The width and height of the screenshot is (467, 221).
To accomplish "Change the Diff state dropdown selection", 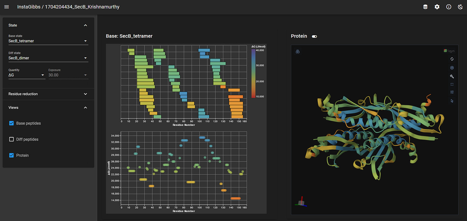I will (48, 58).
